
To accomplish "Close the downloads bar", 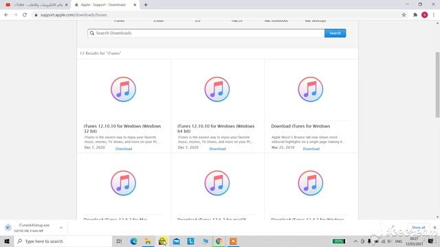I will [x=434, y=227].
